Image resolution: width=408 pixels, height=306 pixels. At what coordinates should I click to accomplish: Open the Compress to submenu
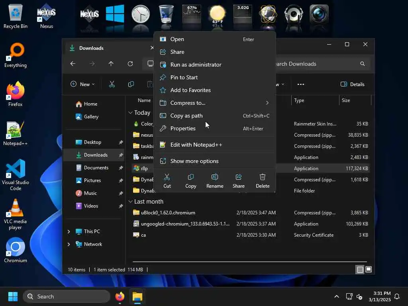tap(215, 103)
